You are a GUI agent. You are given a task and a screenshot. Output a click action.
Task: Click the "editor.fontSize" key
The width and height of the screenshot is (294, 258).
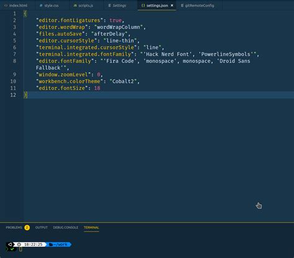pyautogui.click(x=62, y=88)
